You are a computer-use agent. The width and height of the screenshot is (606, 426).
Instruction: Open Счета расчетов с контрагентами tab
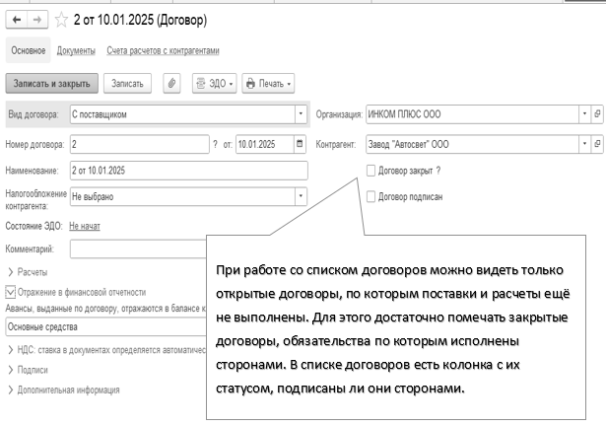[164, 50]
